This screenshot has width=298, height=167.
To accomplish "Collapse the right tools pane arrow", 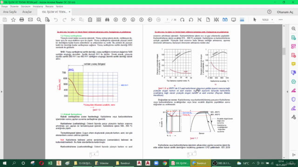I will point(287,92).
